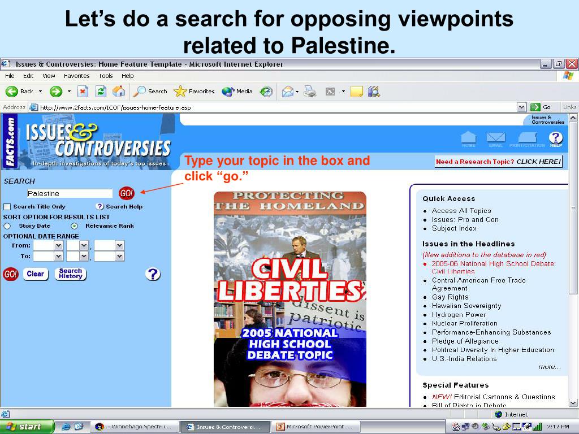
Task: Refresh the page using the Refresh icon
Action: coord(101,91)
